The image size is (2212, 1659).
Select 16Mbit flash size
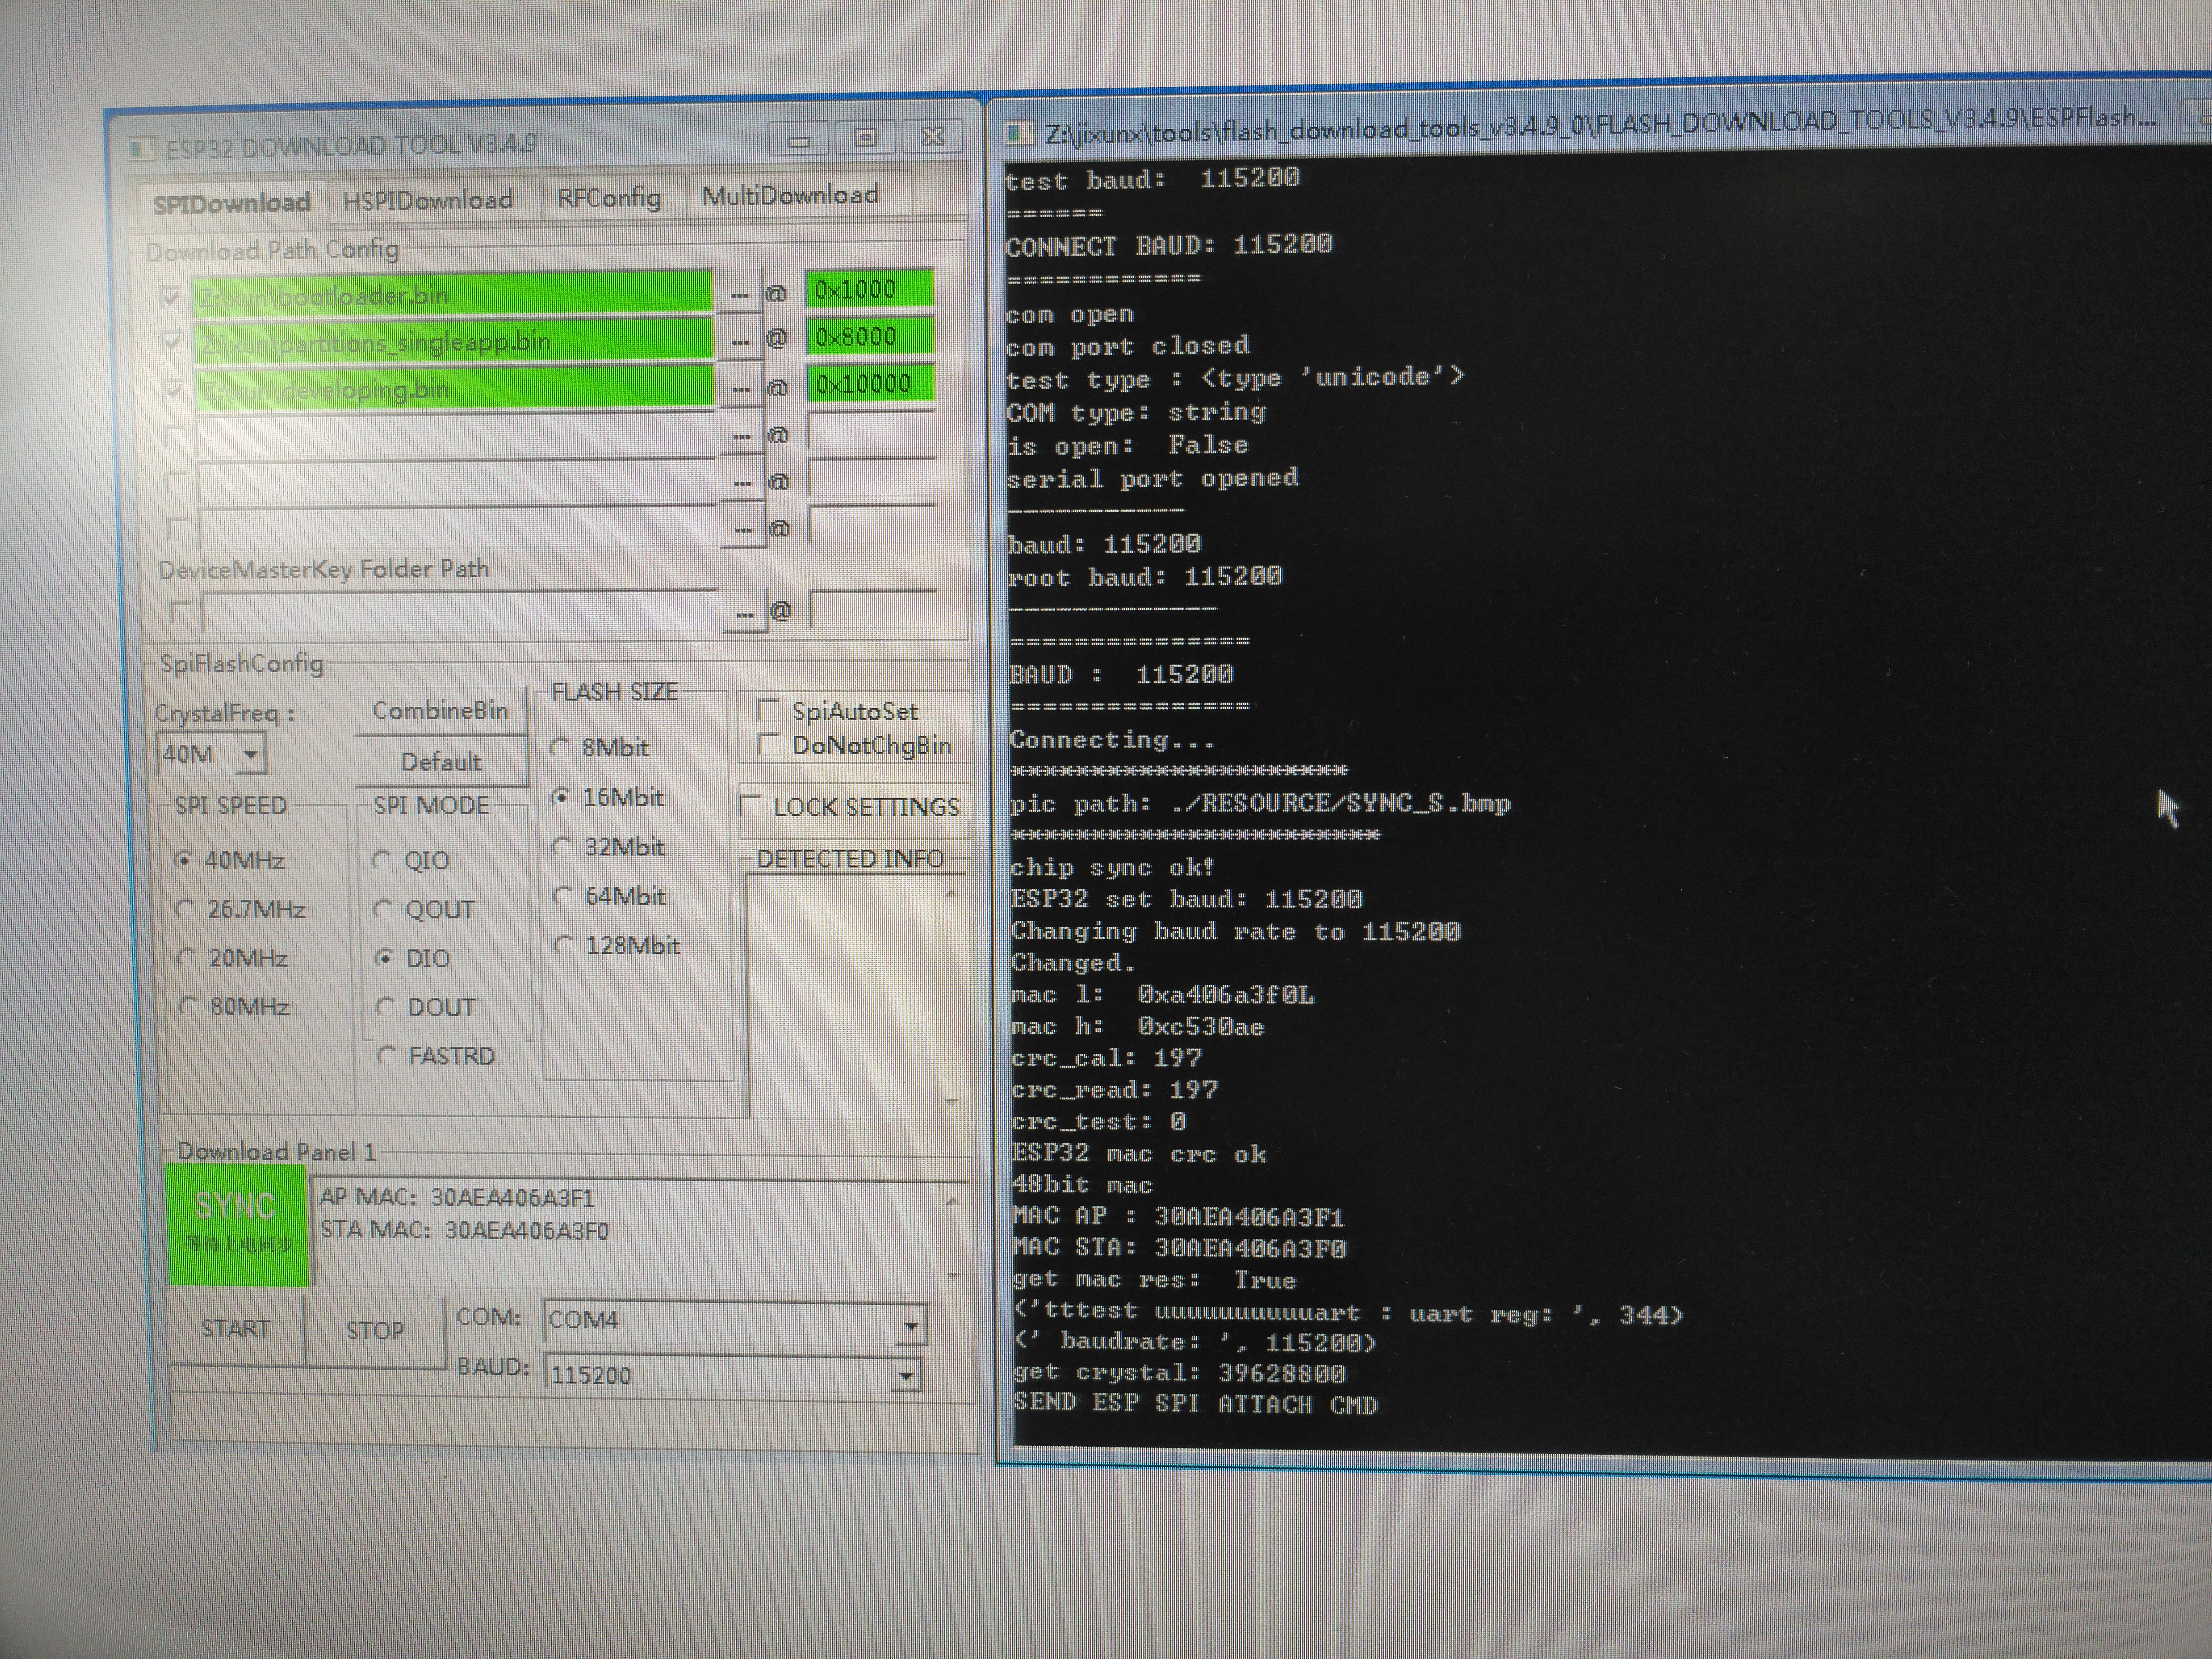[608, 797]
